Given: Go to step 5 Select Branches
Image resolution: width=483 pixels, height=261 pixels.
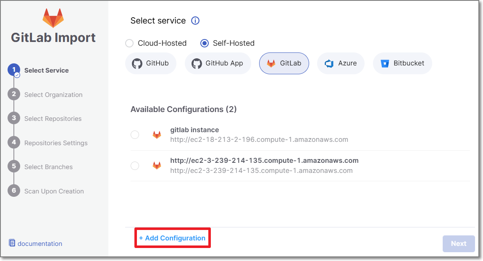Looking at the screenshot, I should 48,167.
